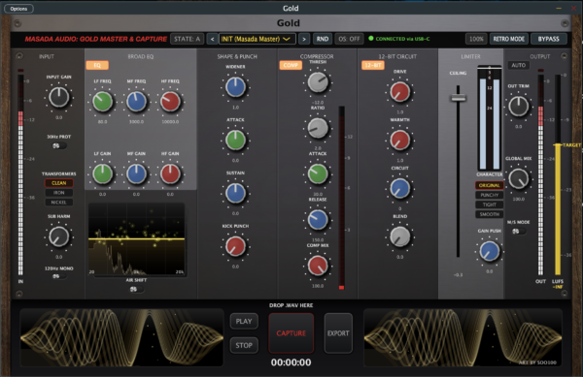Click the EQ spectrum analyzer display

136,239
